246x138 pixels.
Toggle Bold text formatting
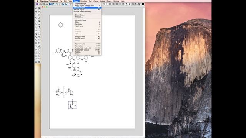tap(123, 4)
